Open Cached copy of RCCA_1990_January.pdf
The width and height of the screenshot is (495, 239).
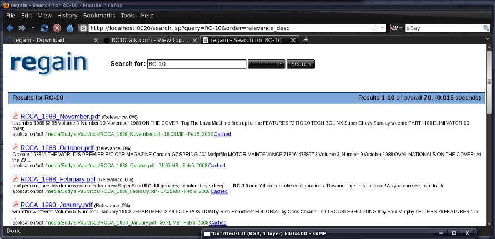tap(218, 222)
